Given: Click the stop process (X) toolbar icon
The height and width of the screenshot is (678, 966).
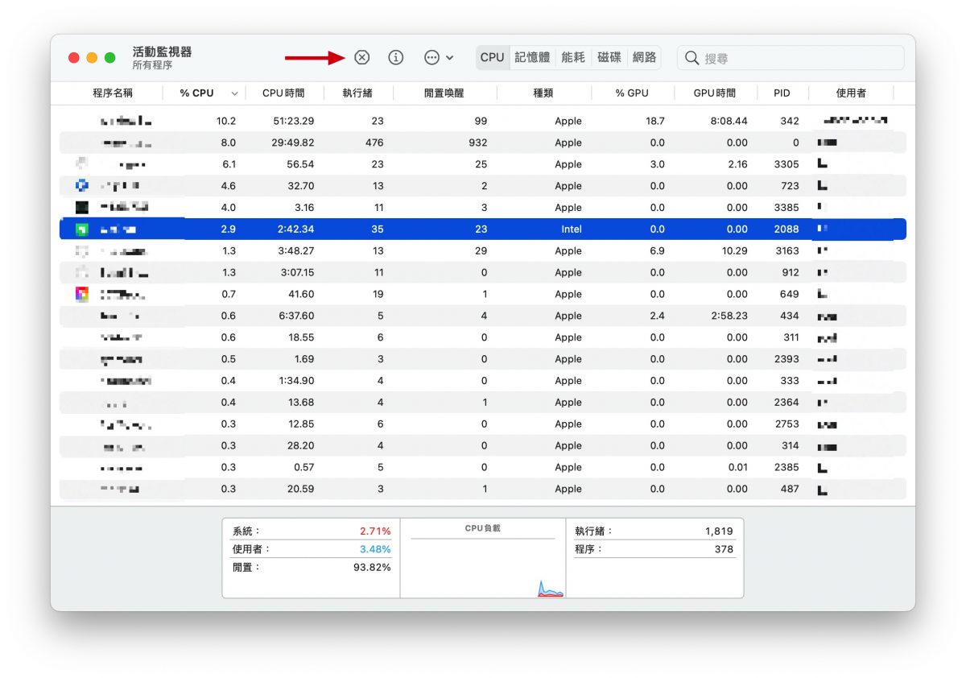Looking at the screenshot, I should [362, 57].
